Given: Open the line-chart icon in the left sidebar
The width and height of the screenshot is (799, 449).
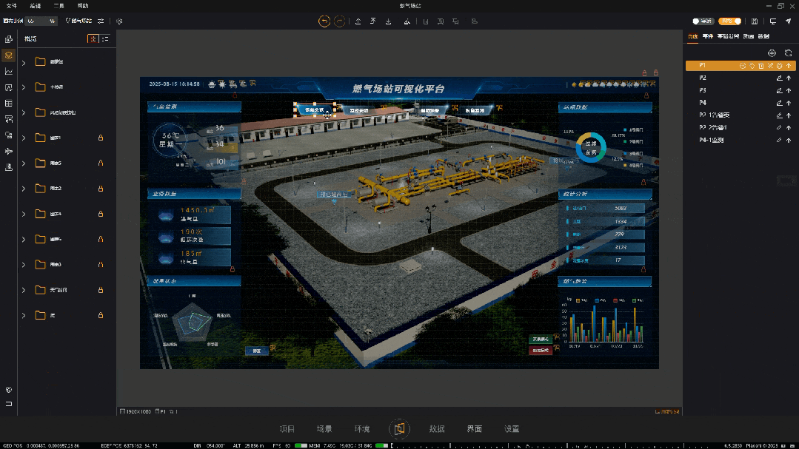Looking at the screenshot, I should tap(9, 71).
